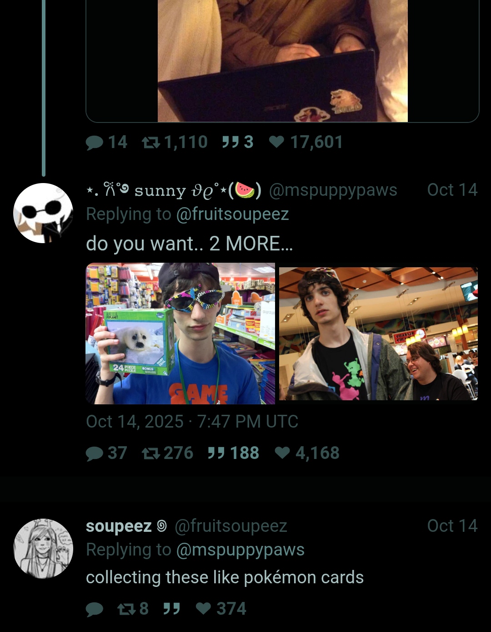This screenshot has width=491, height=632.
Task: Open the laptop photo at the top
Action: pyautogui.click(x=282, y=61)
